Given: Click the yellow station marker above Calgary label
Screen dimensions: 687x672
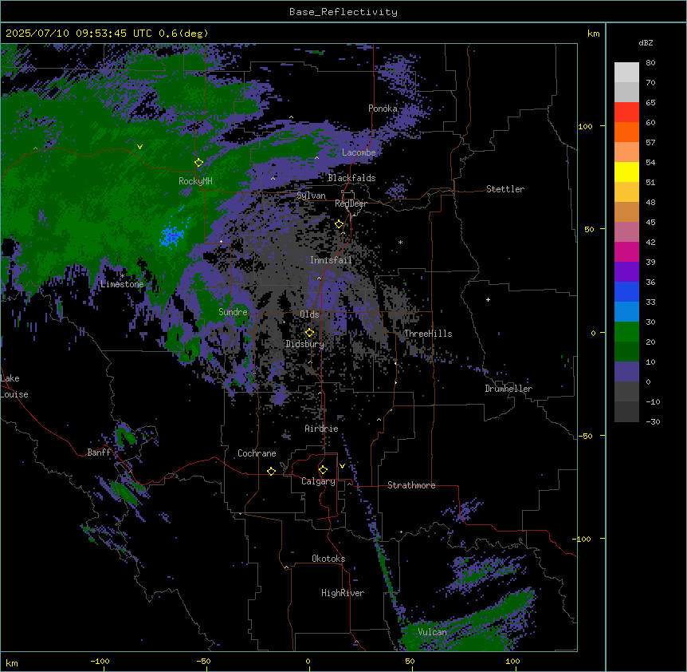Looking at the screenshot, I should coord(323,470).
